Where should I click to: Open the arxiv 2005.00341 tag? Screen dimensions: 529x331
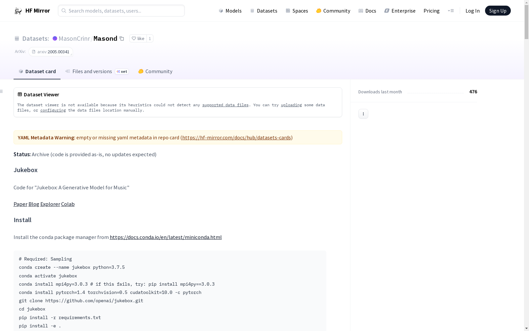tap(51, 52)
